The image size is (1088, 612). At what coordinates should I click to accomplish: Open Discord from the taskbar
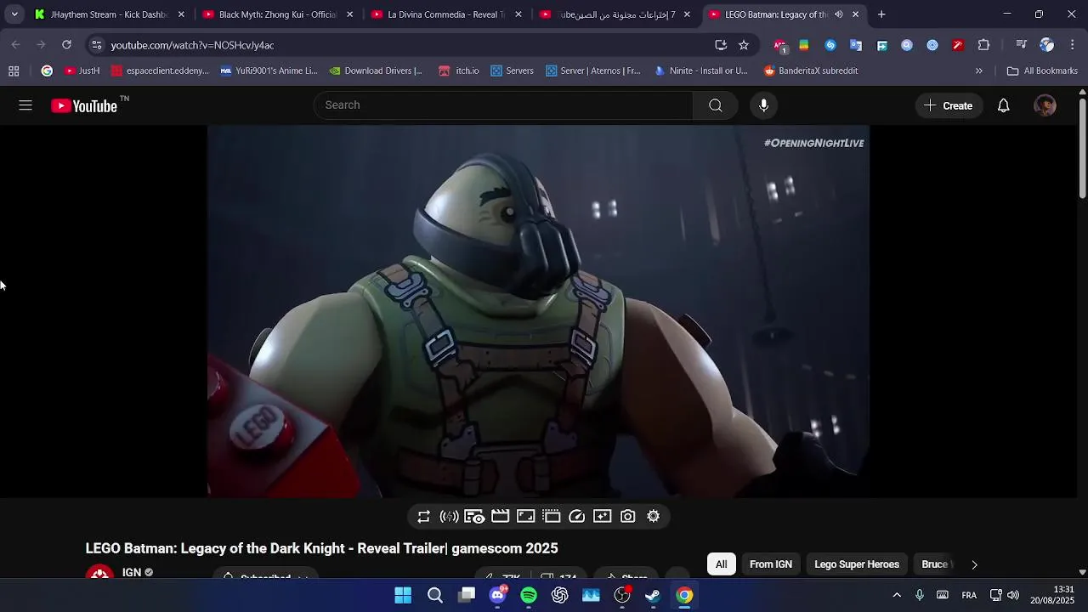(x=497, y=595)
